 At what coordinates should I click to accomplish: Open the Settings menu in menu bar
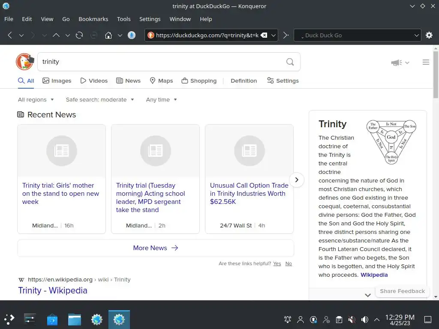tap(150, 19)
